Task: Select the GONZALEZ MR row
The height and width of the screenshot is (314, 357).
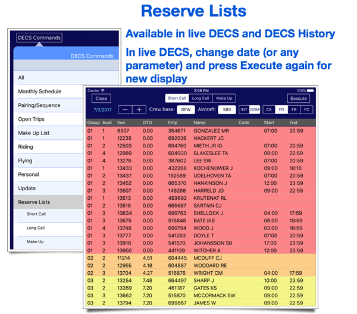Action: (x=201, y=131)
